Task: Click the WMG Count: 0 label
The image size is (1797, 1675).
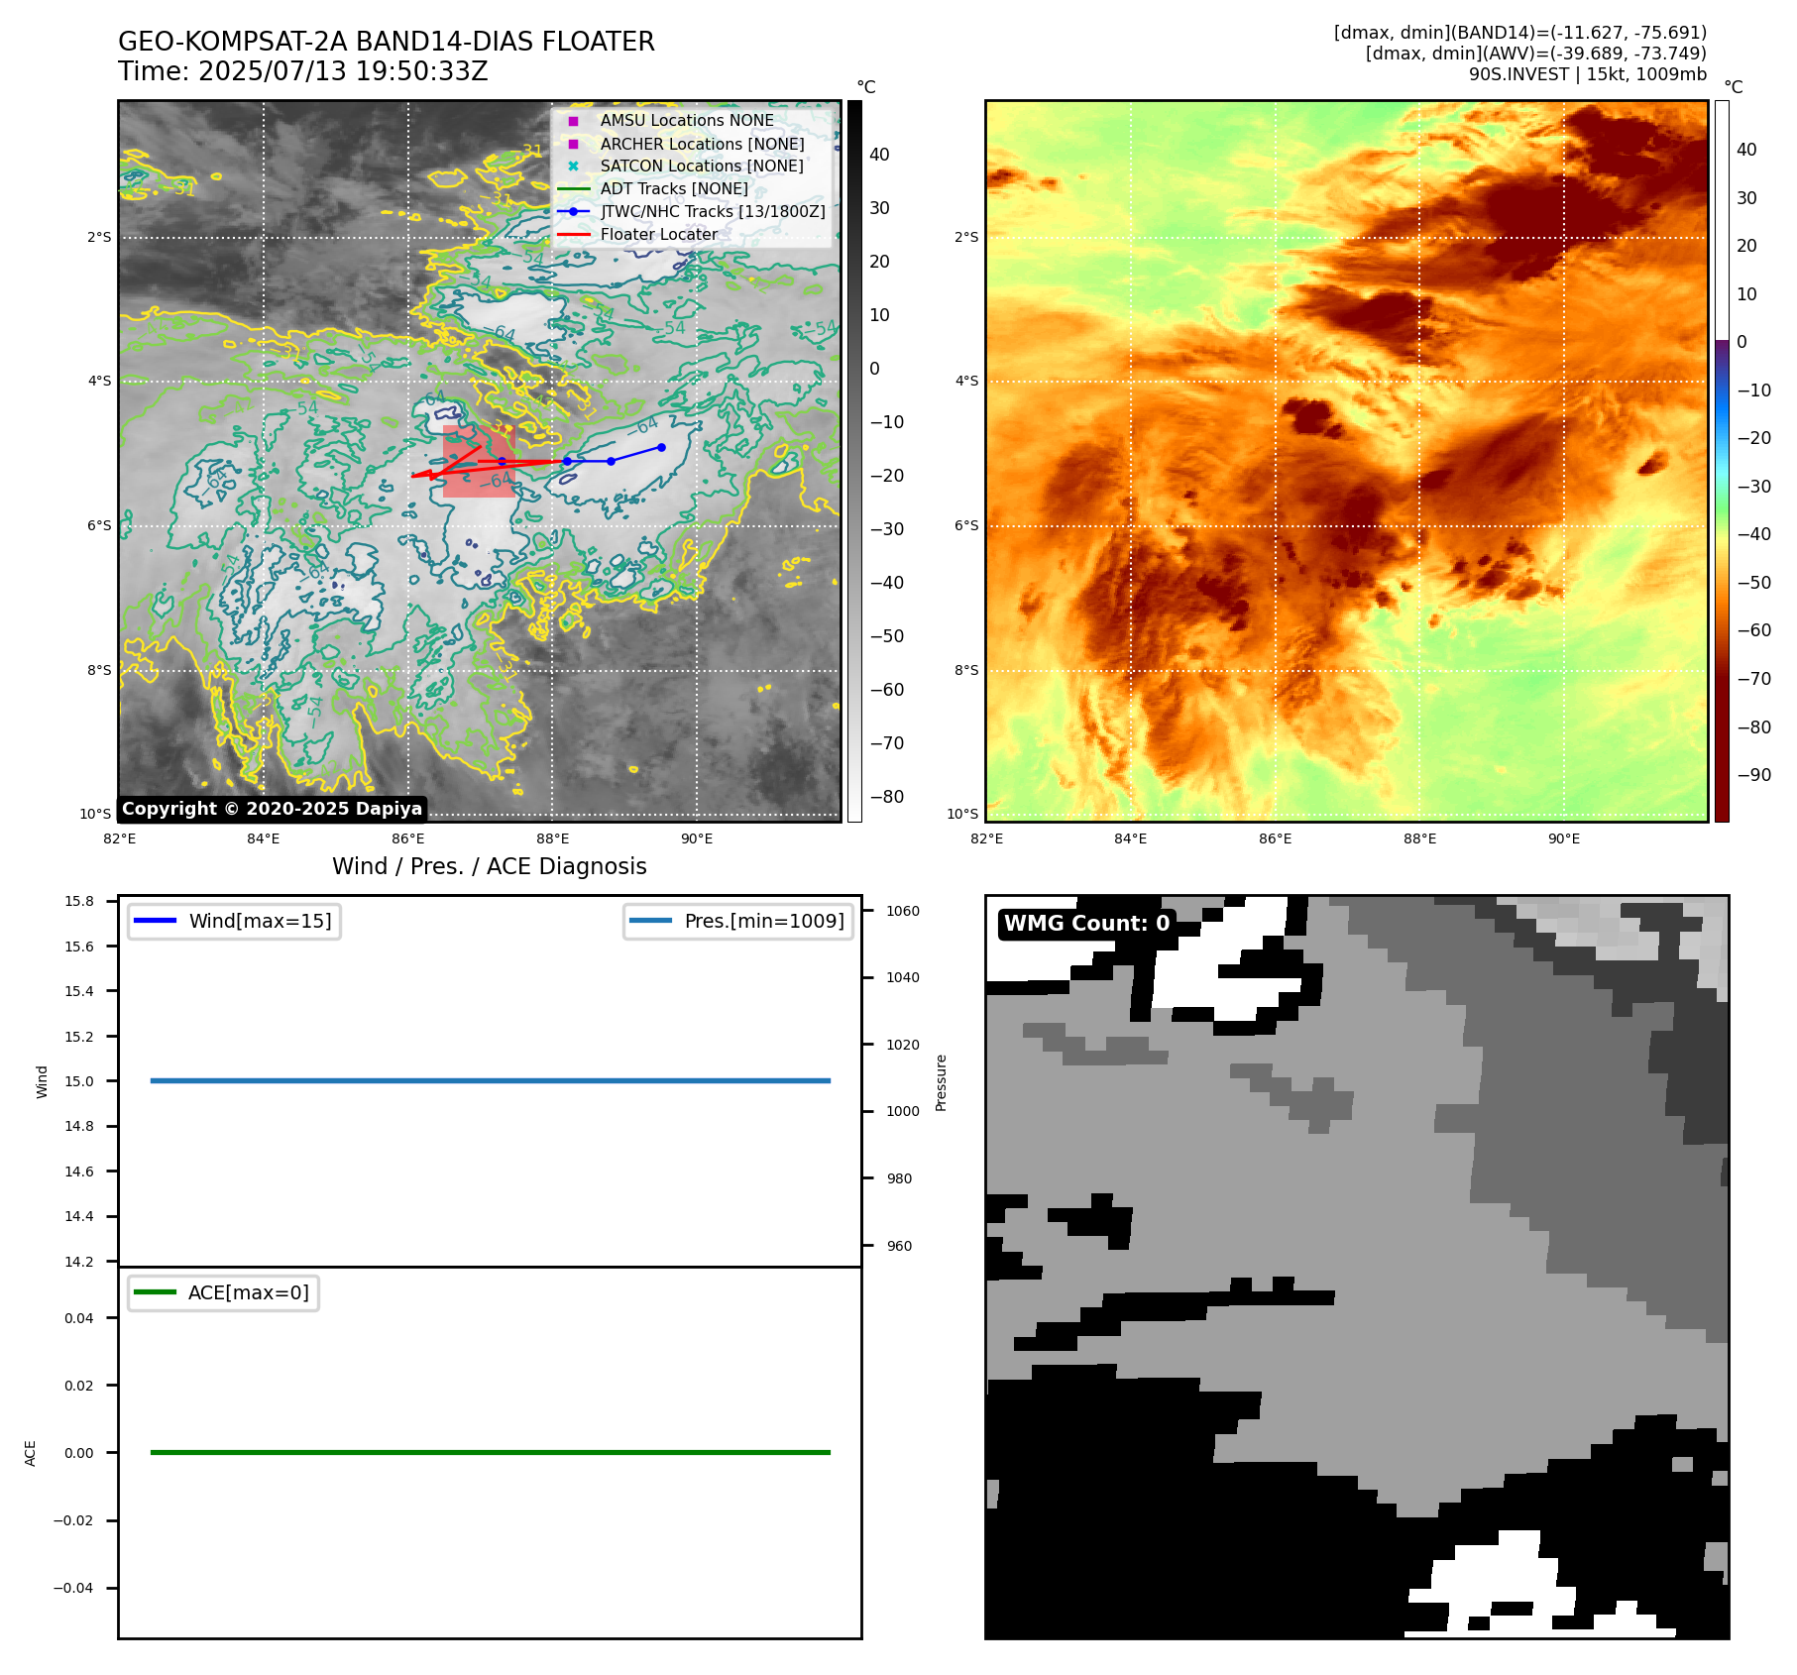Action: (1087, 924)
